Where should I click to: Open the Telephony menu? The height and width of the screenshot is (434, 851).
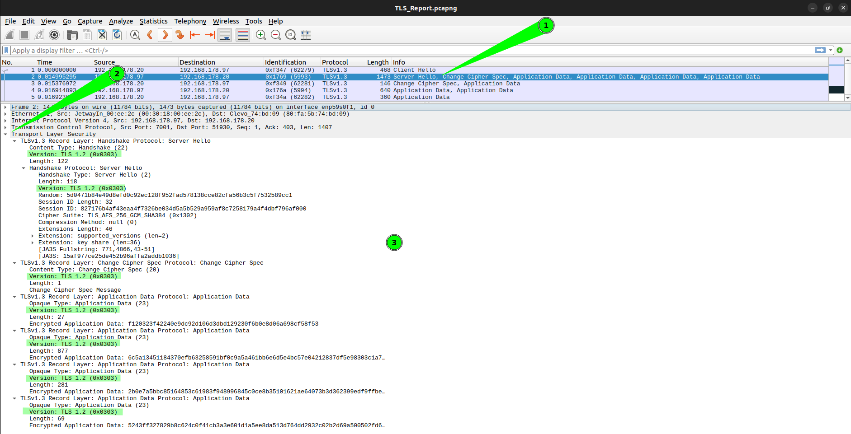coord(190,21)
